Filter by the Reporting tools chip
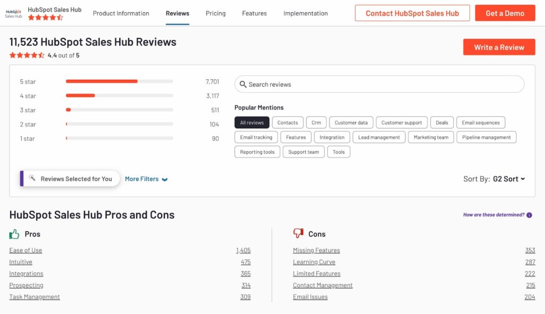 (x=257, y=152)
